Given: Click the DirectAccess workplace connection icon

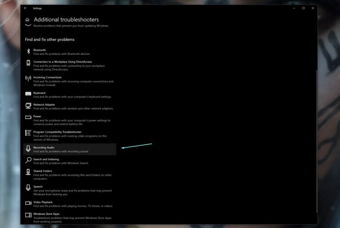Looking at the screenshot, I should tap(28, 63).
